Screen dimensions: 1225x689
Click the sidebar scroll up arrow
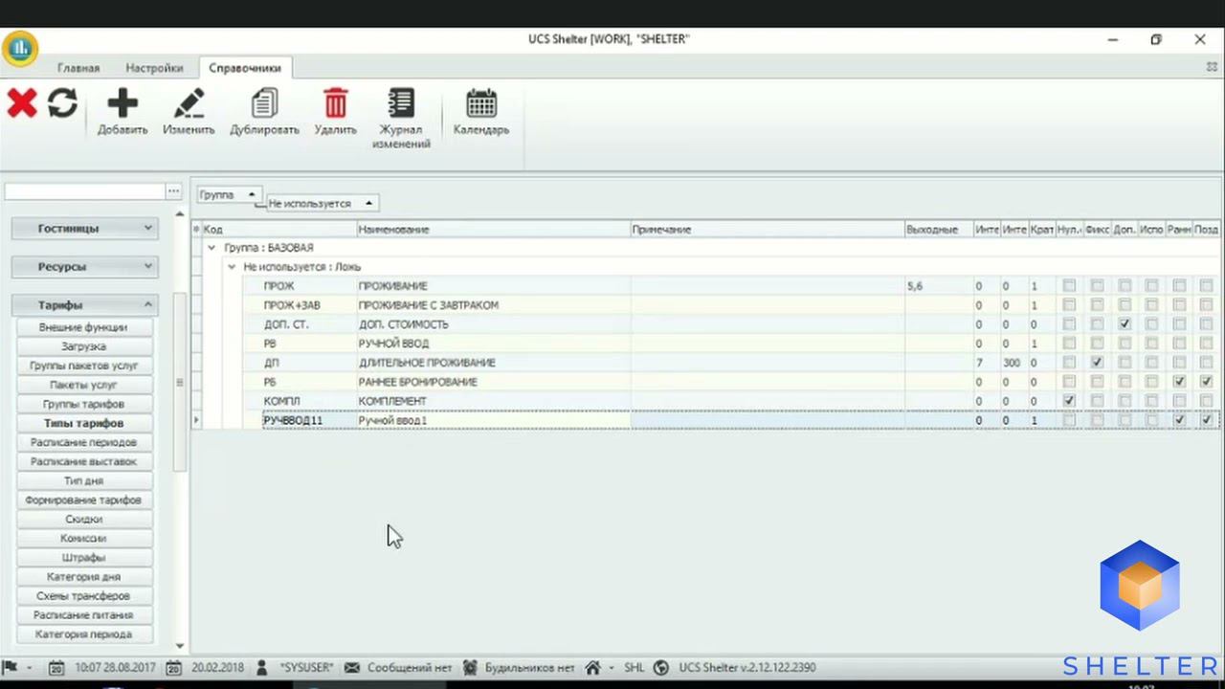point(179,214)
